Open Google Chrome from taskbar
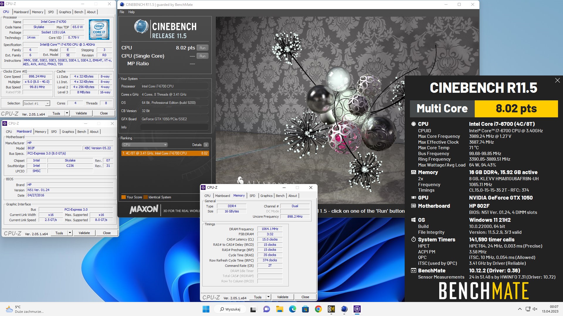The image size is (563, 316). [318, 309]
